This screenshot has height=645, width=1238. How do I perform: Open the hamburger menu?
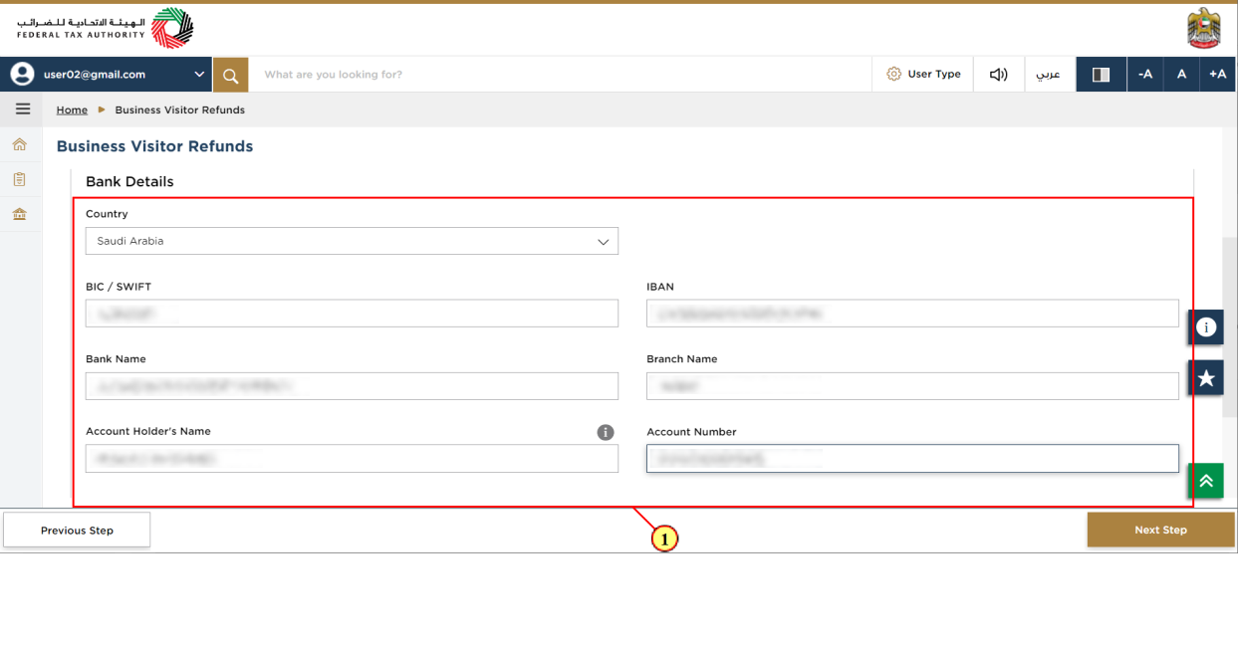(22, 109)
